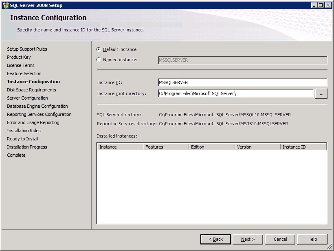
Task: Sort by the Features column header
Action: (166, 147)
